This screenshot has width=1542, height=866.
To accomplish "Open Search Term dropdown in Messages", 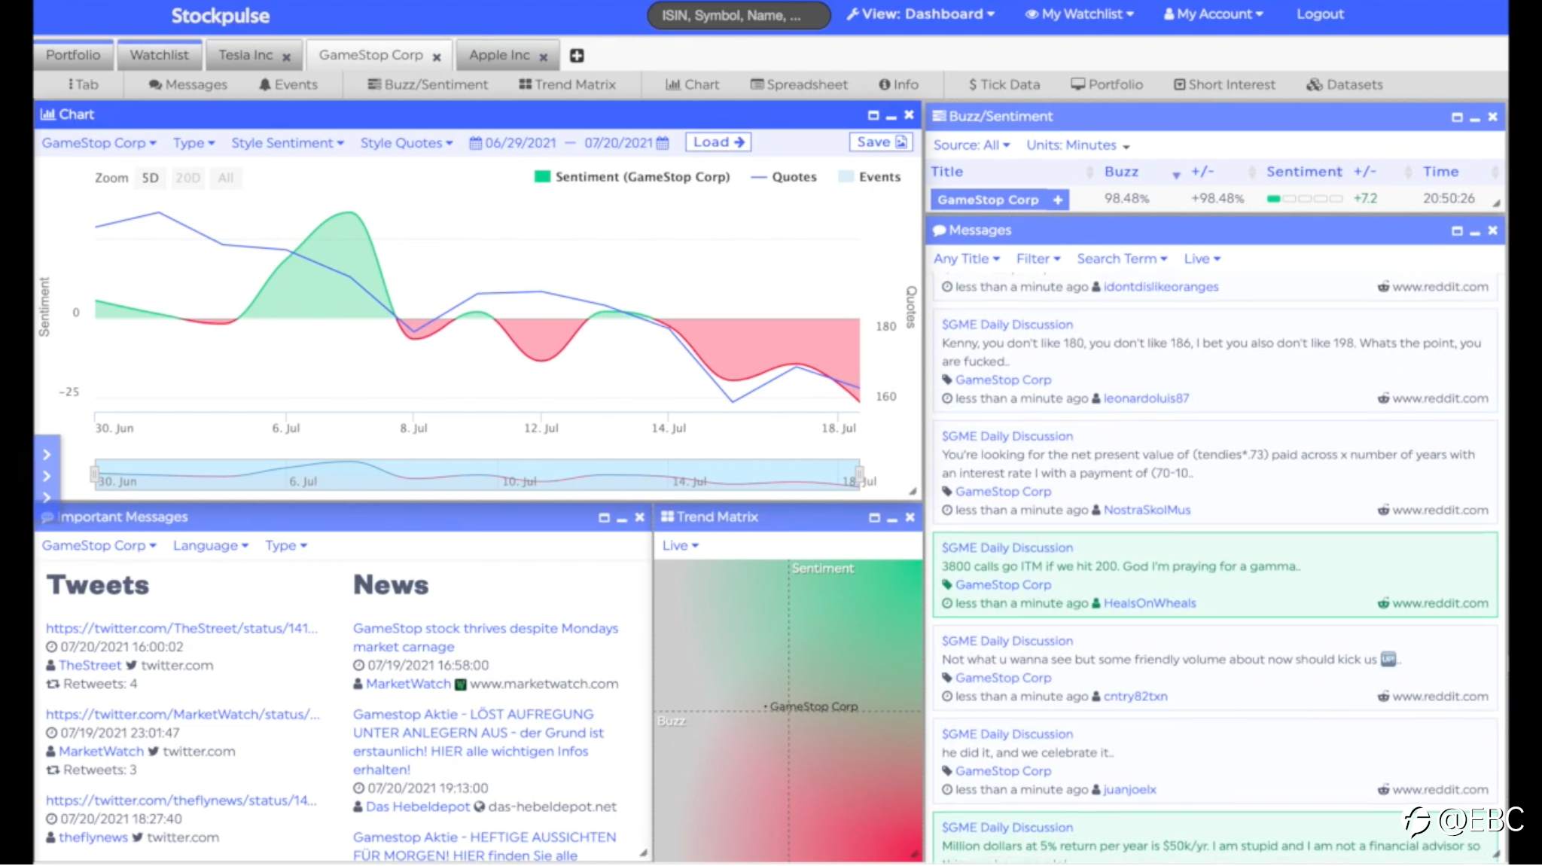I will [x=1122, y=259].
